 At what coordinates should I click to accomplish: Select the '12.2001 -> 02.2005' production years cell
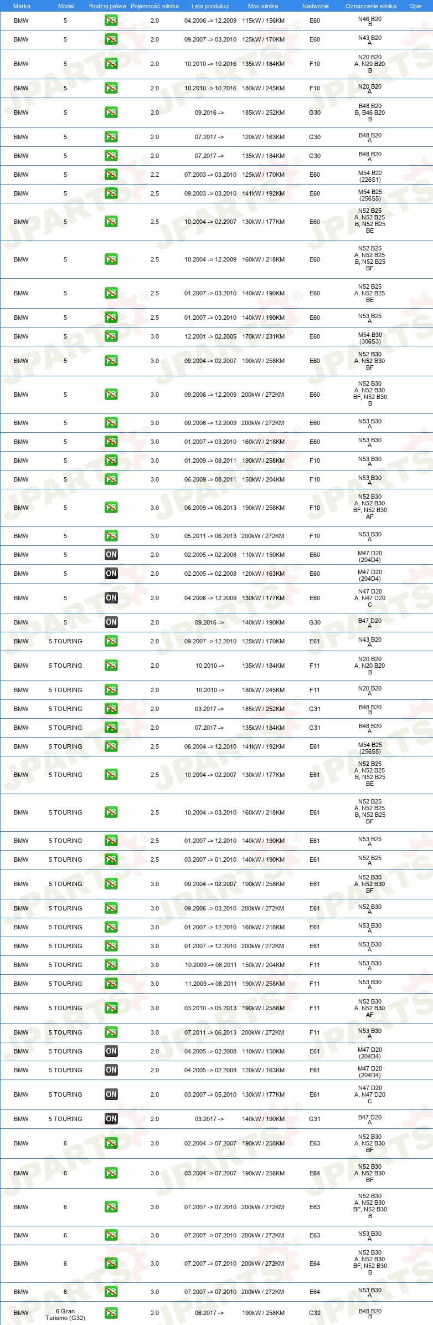(x=210, y=336)
